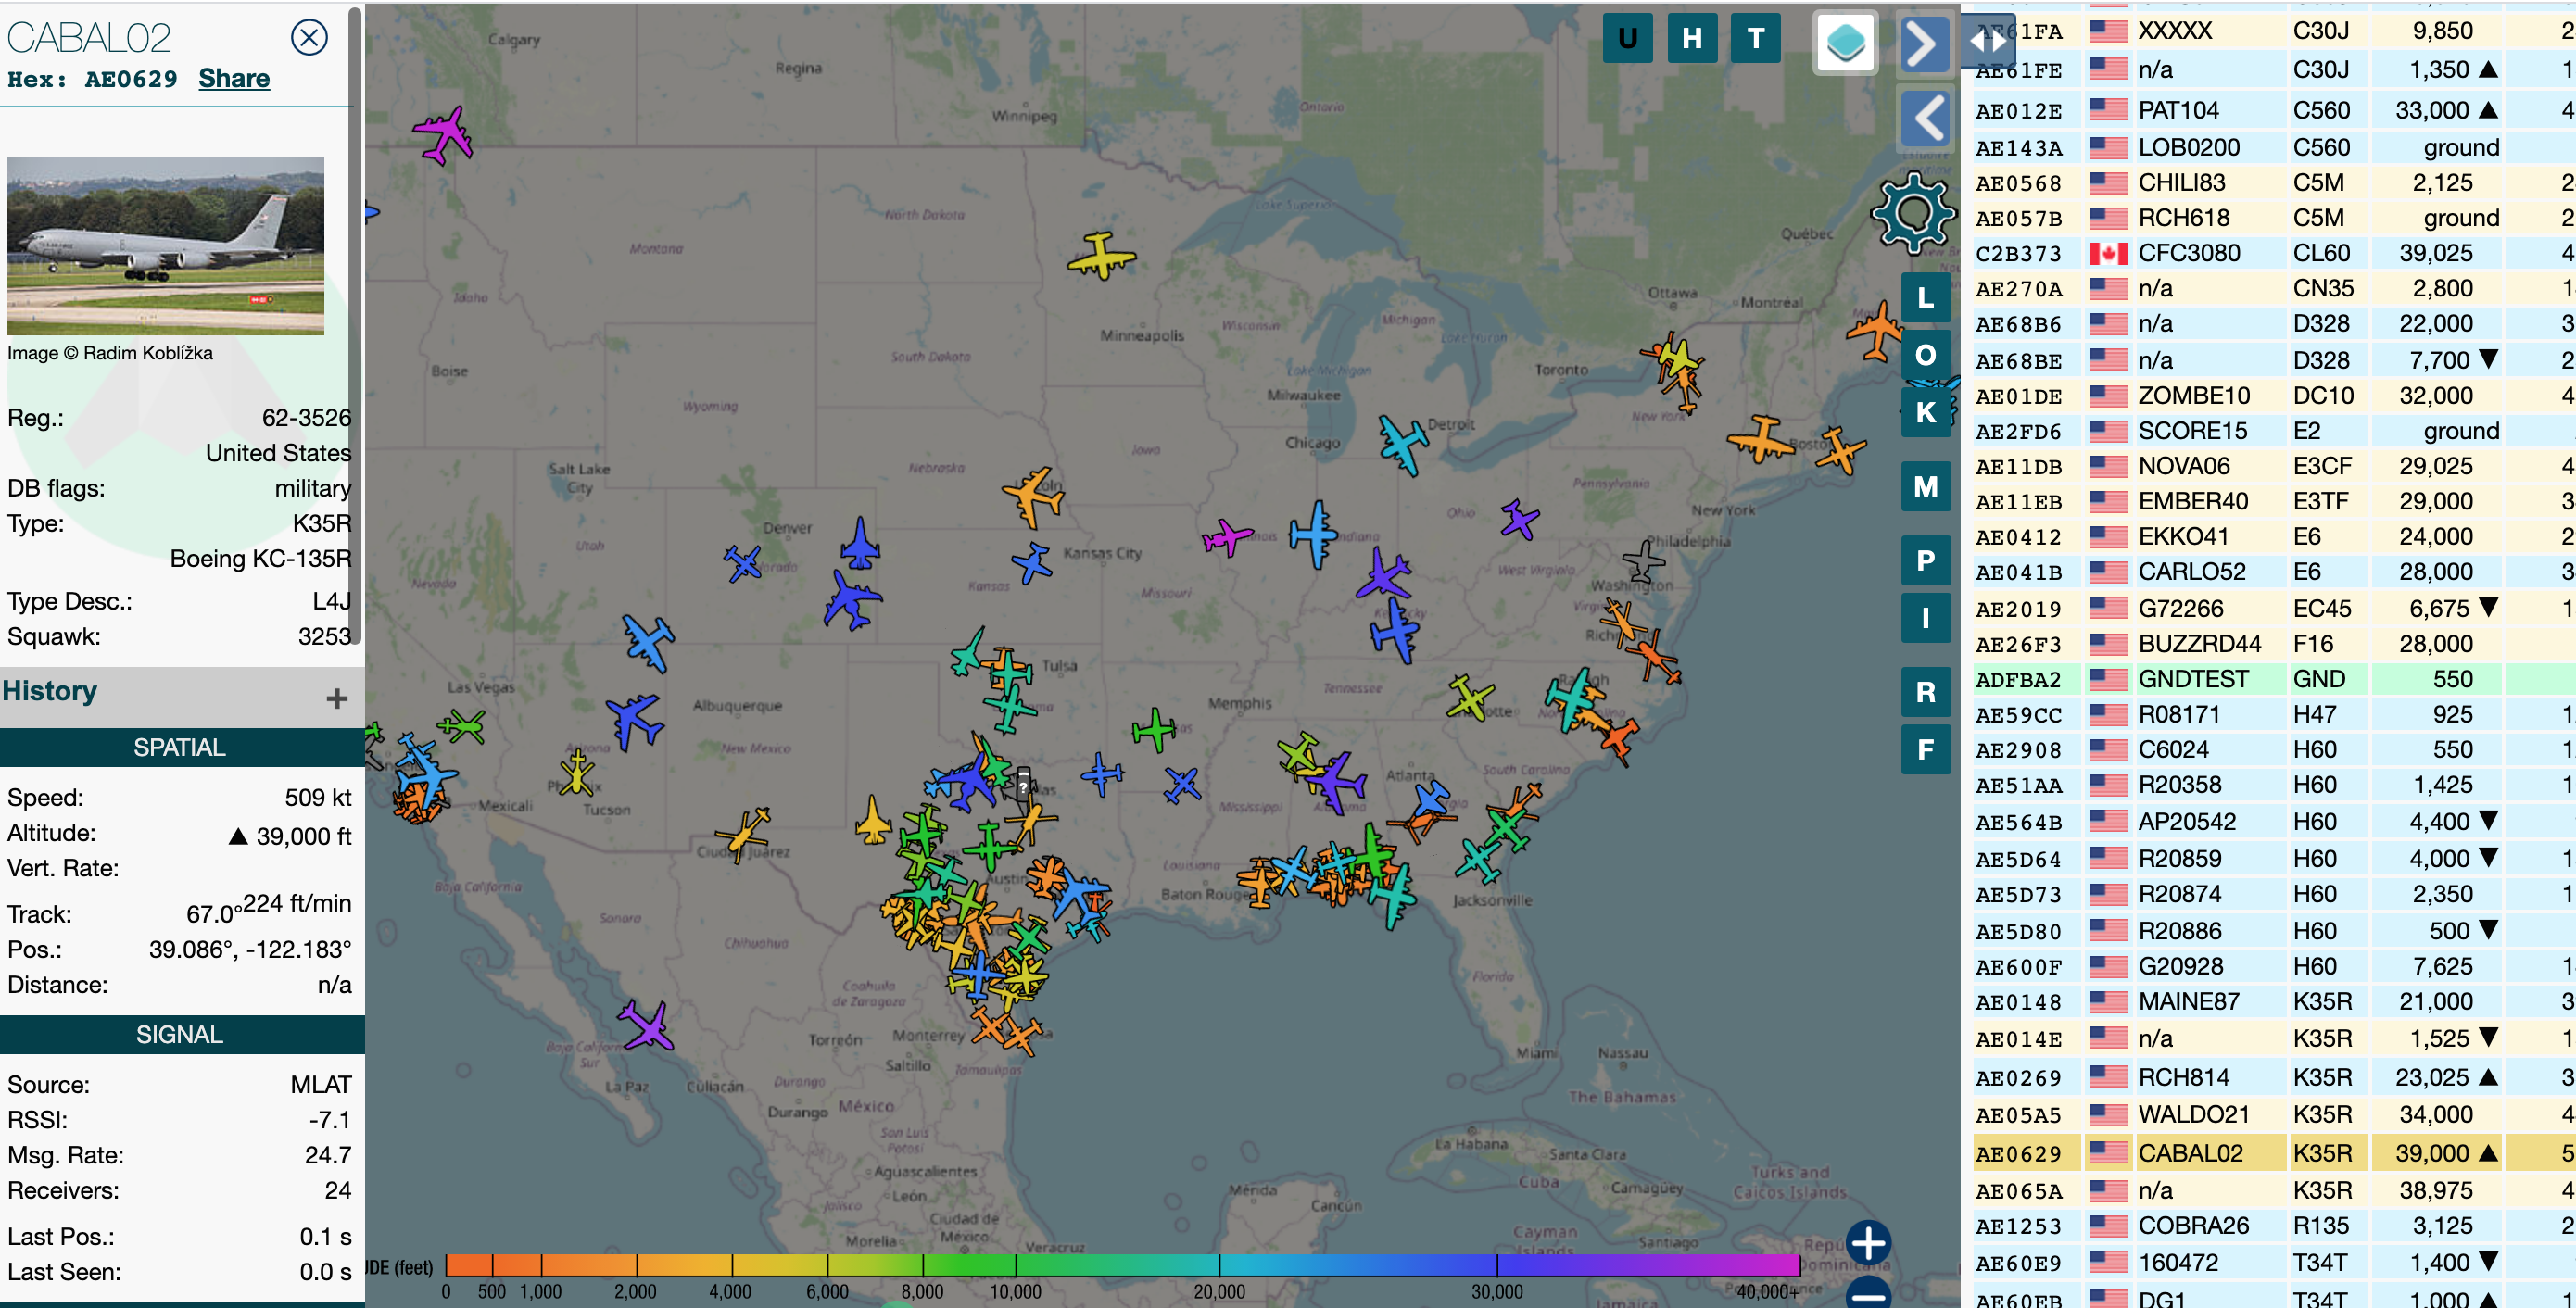The image size is (2576, 1308).
Task: Select the cyan aircraft near Detroit
Action: point(1402,444)
